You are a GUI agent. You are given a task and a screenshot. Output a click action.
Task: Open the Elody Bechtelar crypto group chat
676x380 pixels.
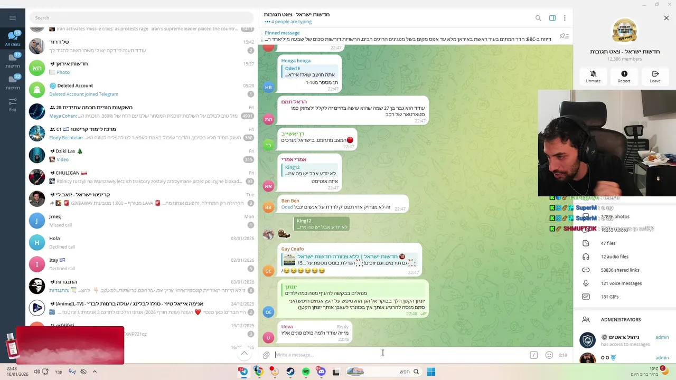(142, 133)
